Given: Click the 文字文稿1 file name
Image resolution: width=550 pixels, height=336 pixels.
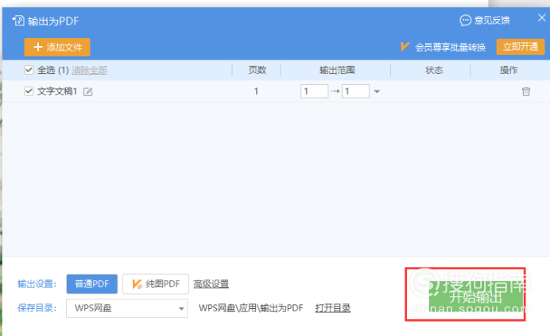Looking at the screenshot, I should [x=57, y=91].
